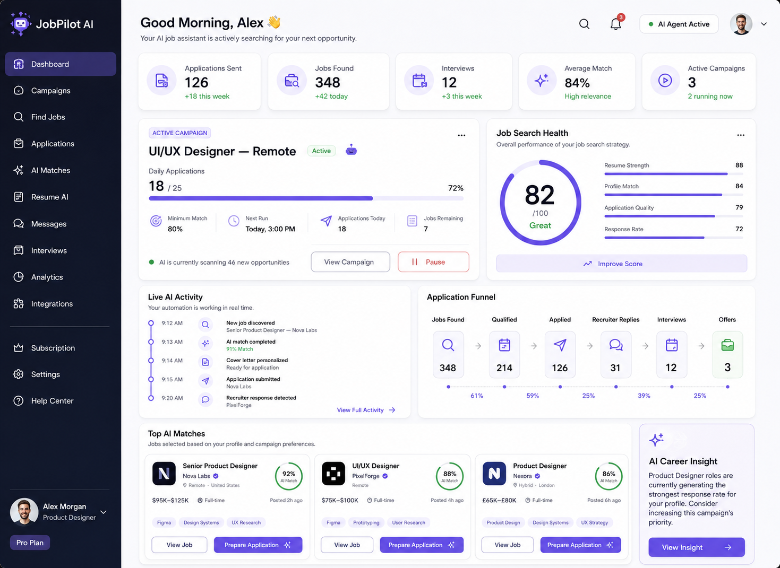
Task: Click the 82 health score ring
Action: 541,203
